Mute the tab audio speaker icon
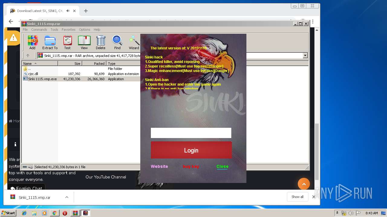 coord(68,11)
